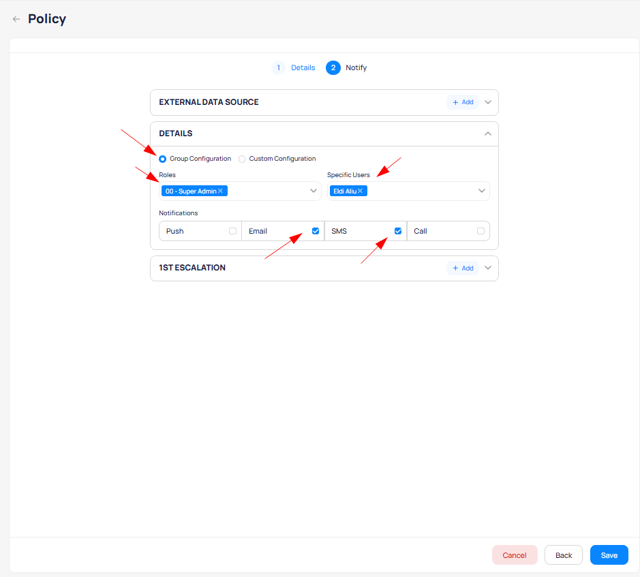The width and height of the screenshot is (640, 577).
Task: Select the Group Configuration radio button
Action: point(163,159)
